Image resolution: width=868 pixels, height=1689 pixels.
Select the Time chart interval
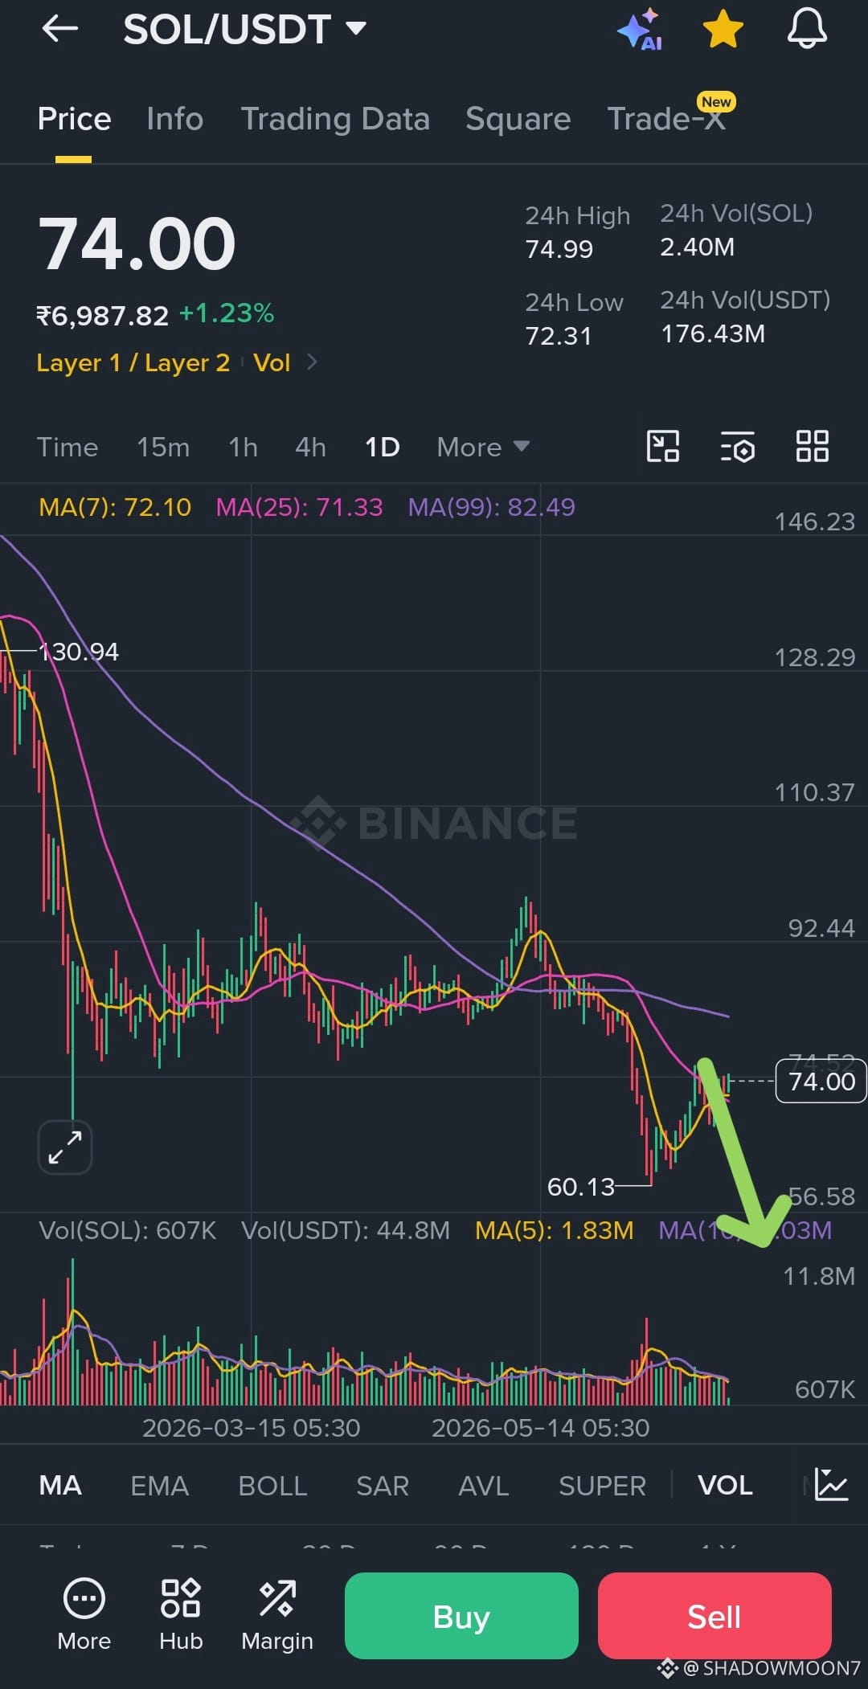click(x=68, y=447)
